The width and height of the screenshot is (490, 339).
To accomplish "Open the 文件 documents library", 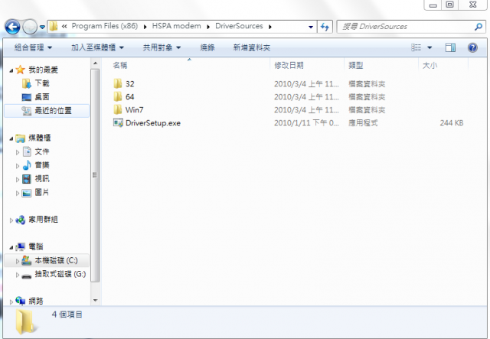I will [x=42, y=152].
